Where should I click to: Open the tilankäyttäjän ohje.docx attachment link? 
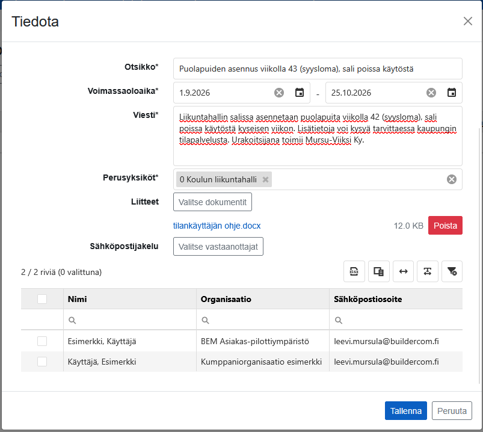pos(217,226)
